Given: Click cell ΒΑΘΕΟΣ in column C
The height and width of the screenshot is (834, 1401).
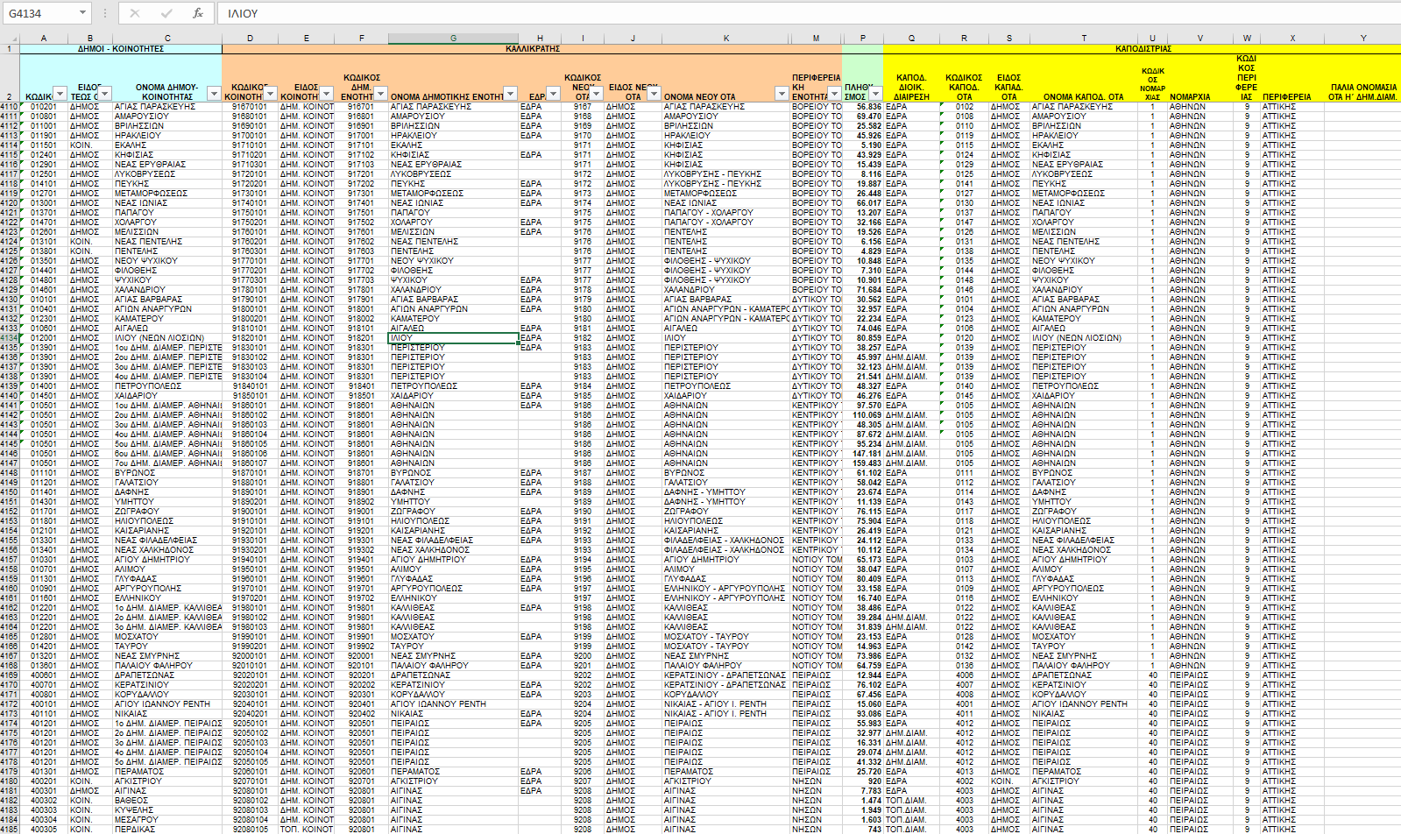Looking at the screenshot, I should tap(167, 800).
